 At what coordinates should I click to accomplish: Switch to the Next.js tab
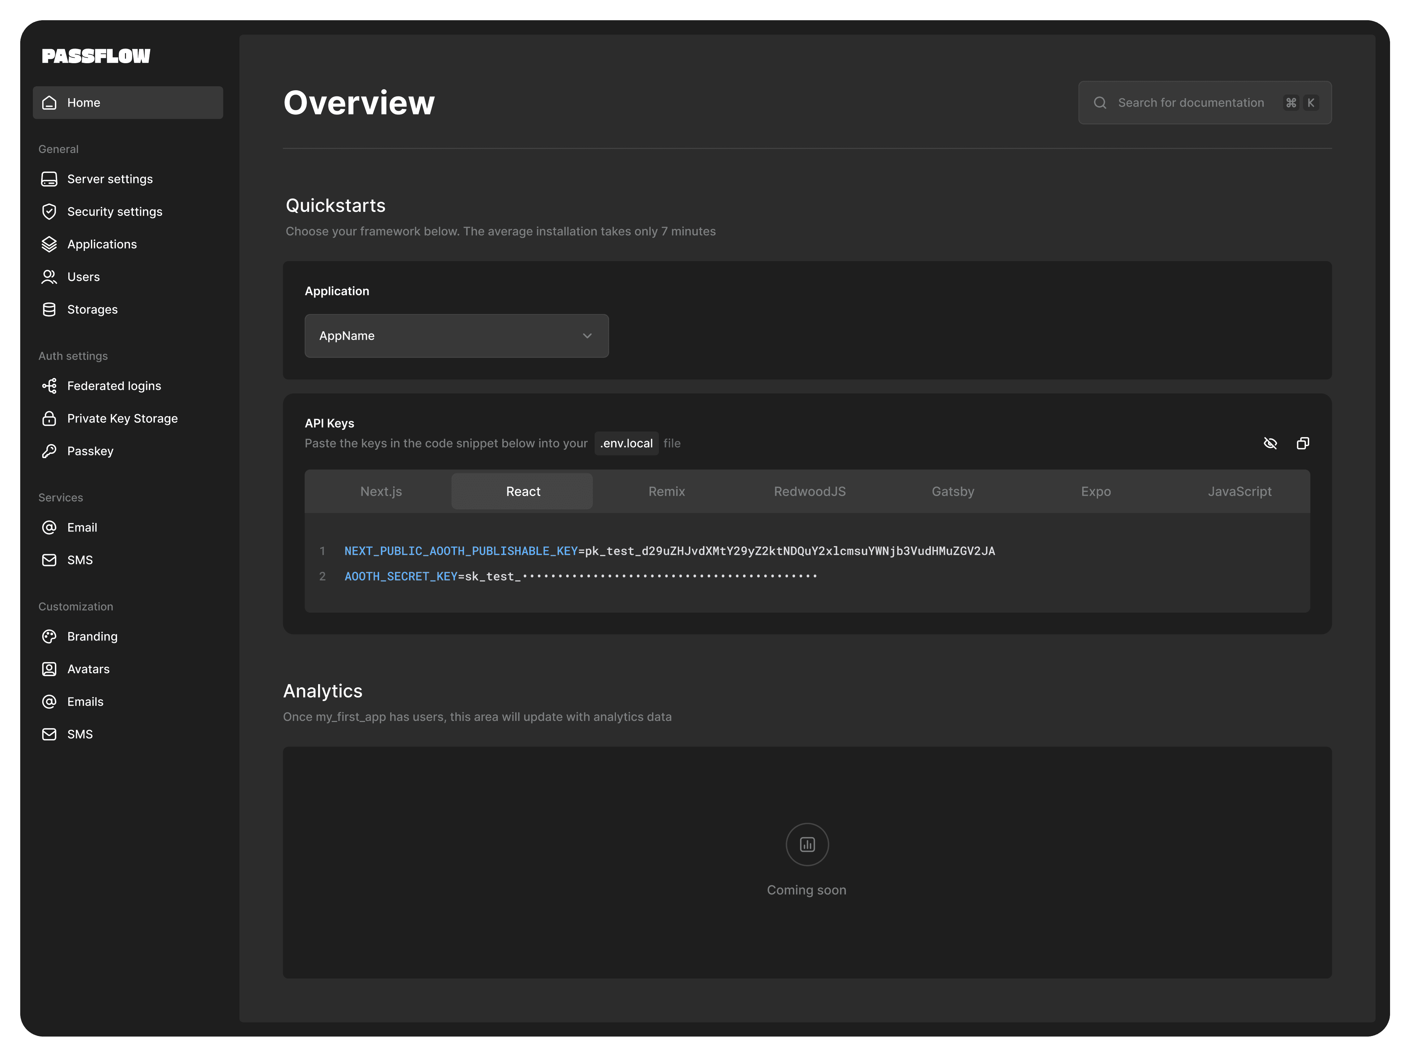tap(381, 492)
